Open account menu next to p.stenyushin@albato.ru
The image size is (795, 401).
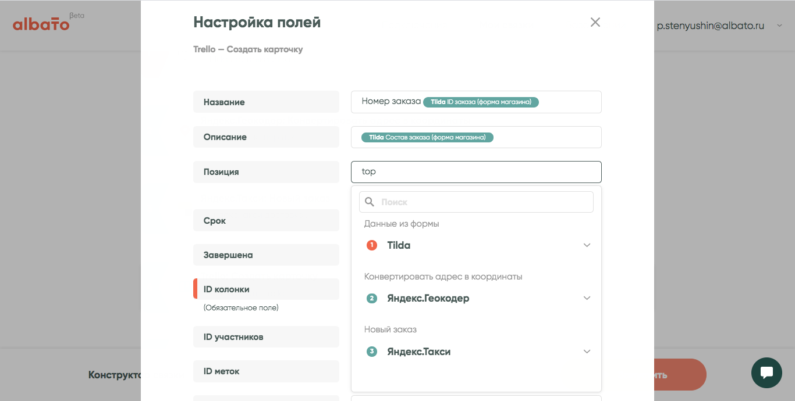coord(779,26)
